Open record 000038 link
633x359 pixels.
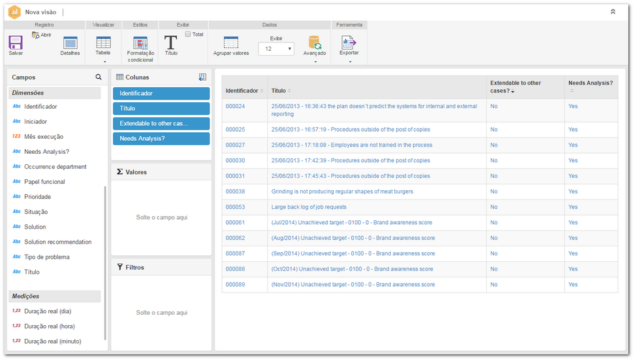point(236,192)
